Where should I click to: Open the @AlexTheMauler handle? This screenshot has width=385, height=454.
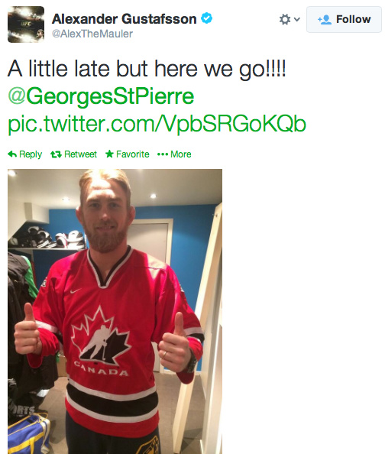point(92,34)
